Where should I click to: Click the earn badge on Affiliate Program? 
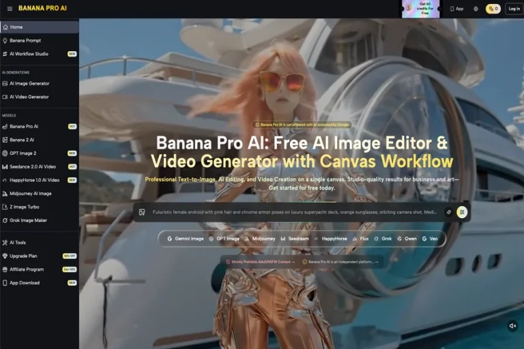70,269
